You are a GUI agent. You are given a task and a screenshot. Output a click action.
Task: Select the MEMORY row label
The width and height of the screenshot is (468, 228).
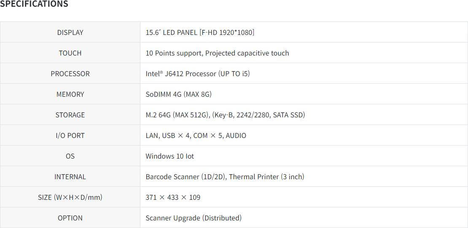70,94
